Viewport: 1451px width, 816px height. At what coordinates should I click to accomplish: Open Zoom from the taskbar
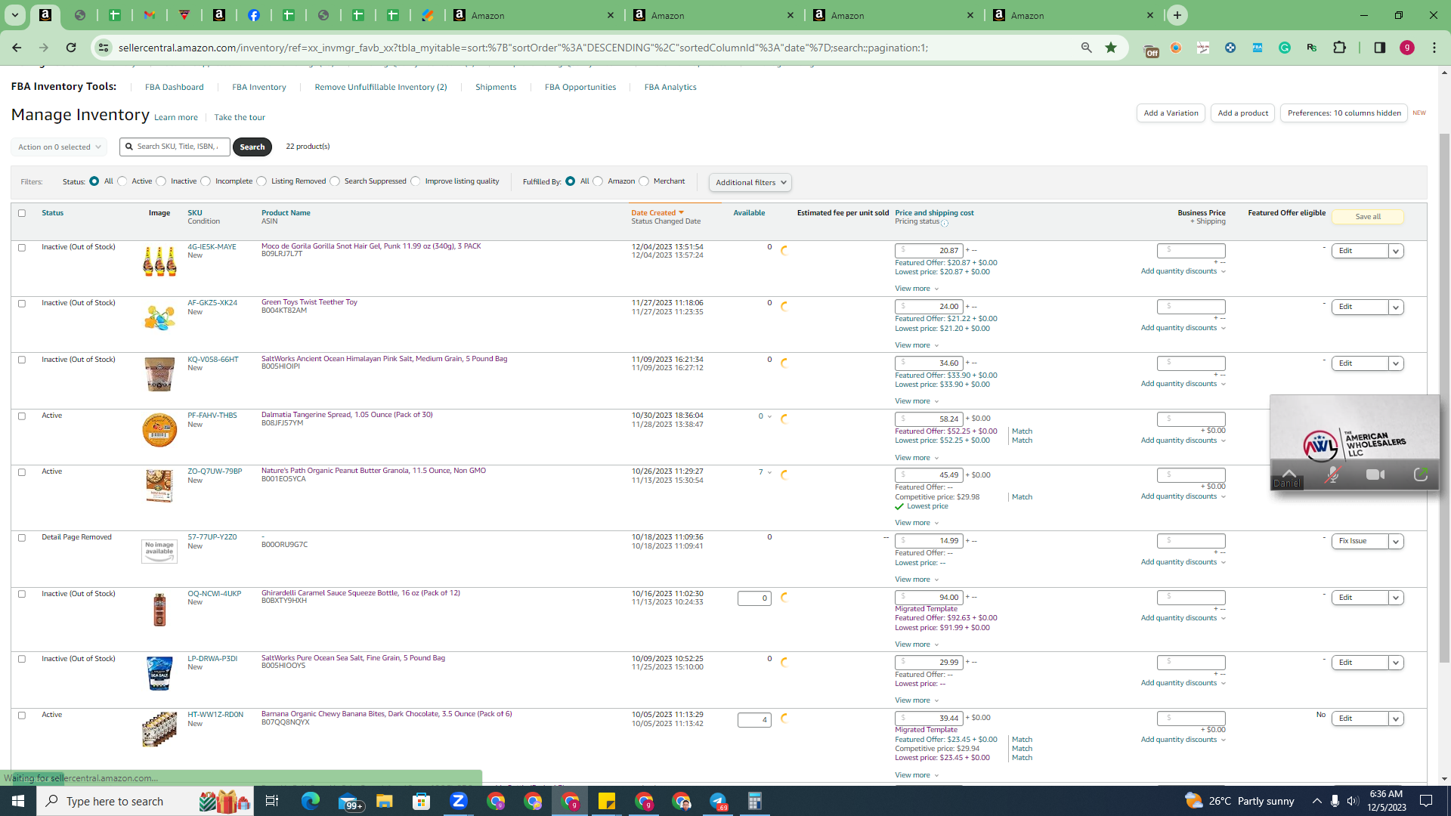[x=459, y=801]
